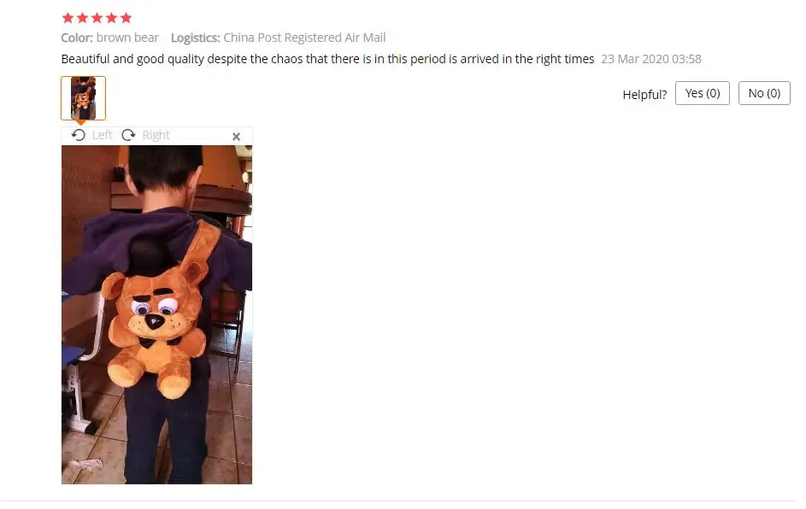Image resolution: width=806 pixels, height=509 pixels.
Task: Click the 'brown bear' color value
Action: point(127,38)
